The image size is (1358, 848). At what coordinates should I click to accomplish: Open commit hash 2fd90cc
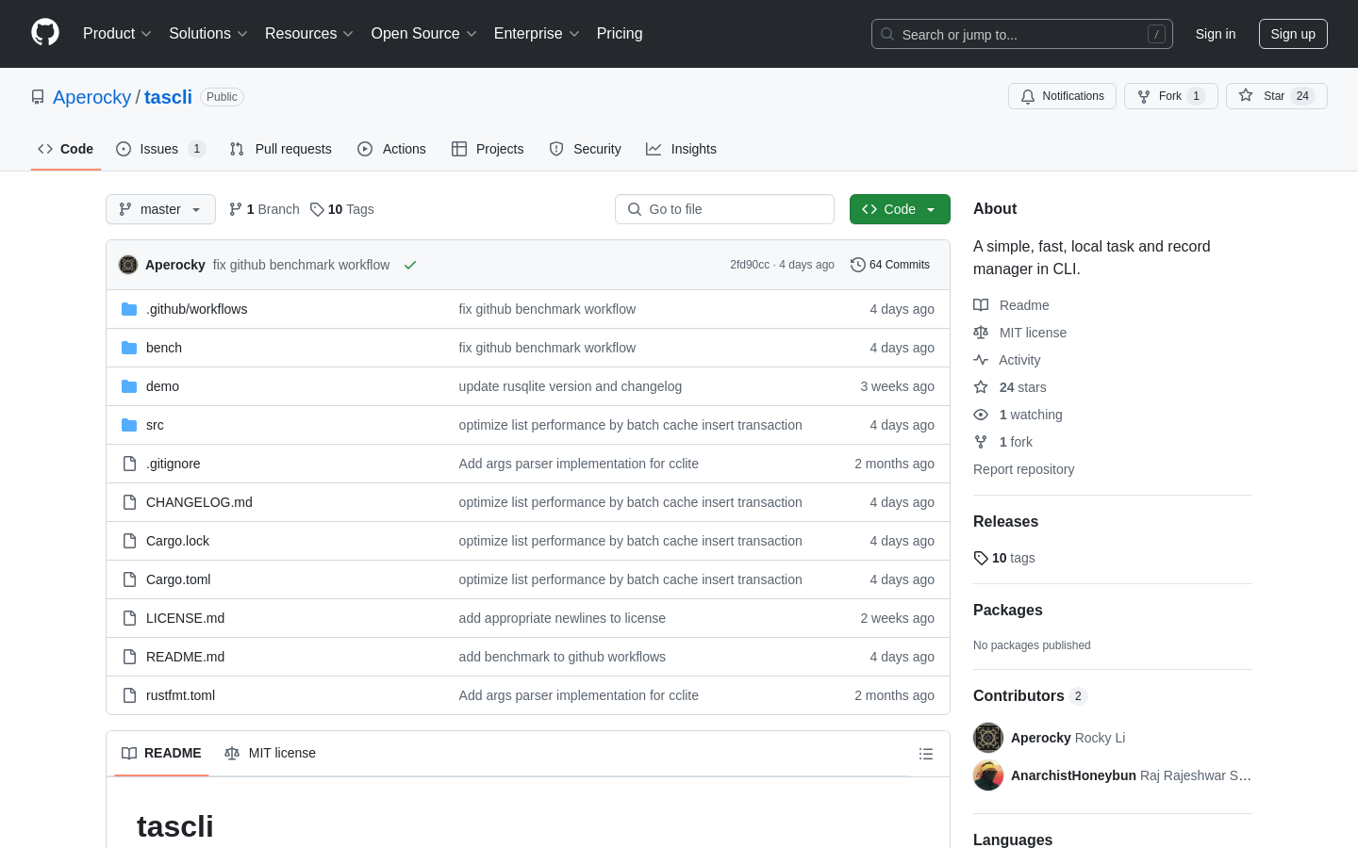pyautogui.click(x=750, y=265)
